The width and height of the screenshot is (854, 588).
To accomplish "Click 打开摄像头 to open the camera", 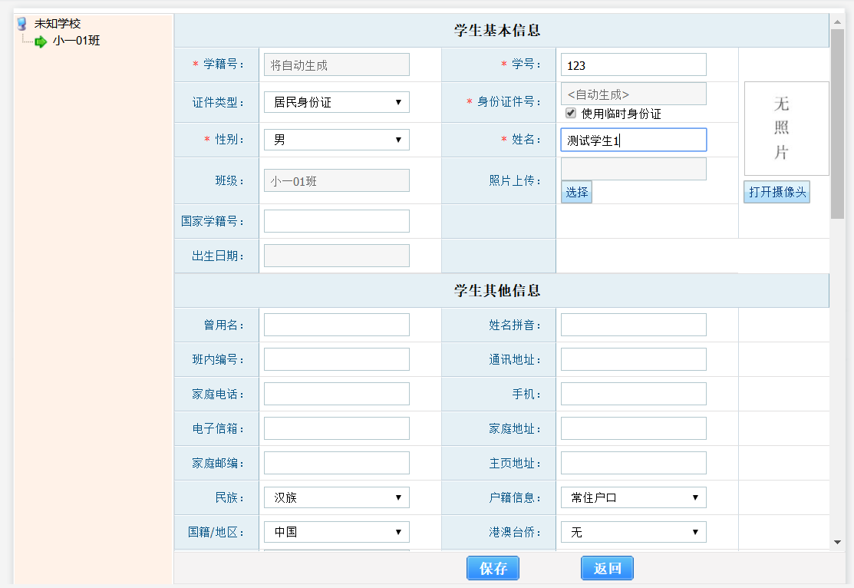I will point(777,192).
